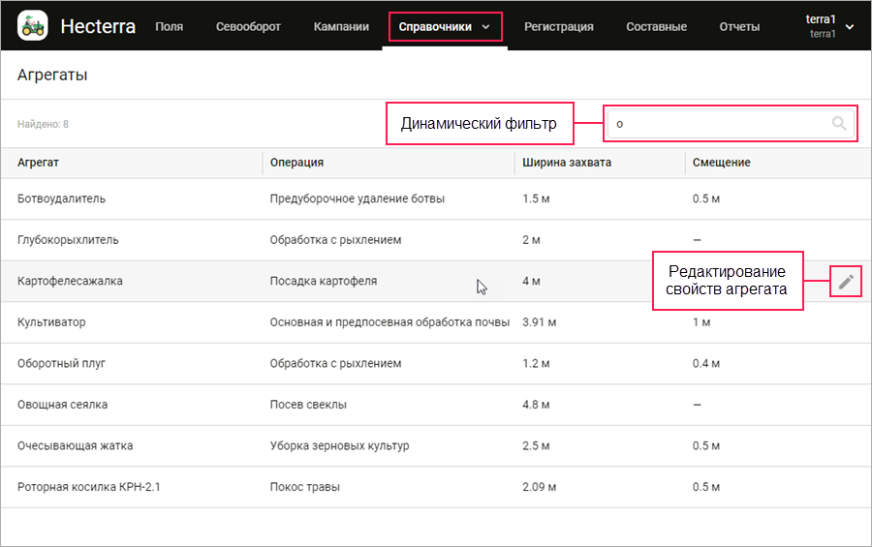Switch to the Регистрация section
This screenshot has width=872, height=547.
point(559,26)
